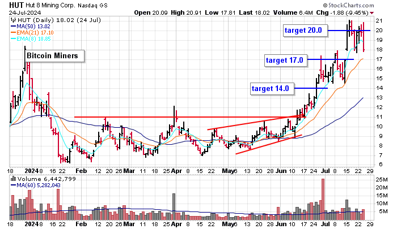Click the Apr label on price chart axis

176,171
